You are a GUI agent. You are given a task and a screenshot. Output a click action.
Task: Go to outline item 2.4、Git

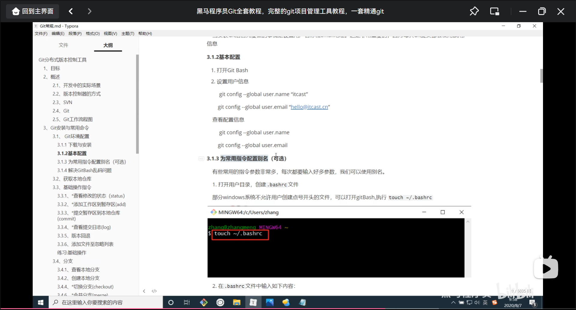(61, 111)
